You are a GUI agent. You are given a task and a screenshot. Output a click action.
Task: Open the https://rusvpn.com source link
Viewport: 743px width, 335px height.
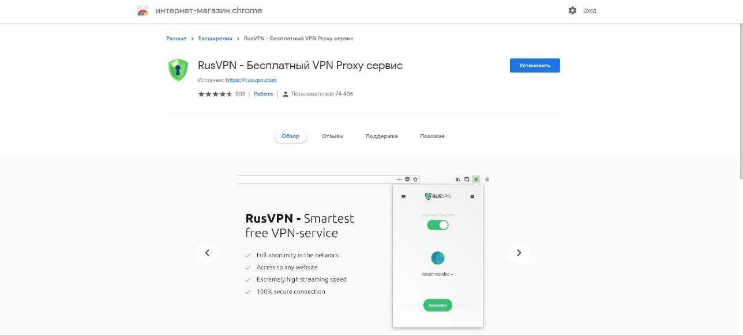251,80
